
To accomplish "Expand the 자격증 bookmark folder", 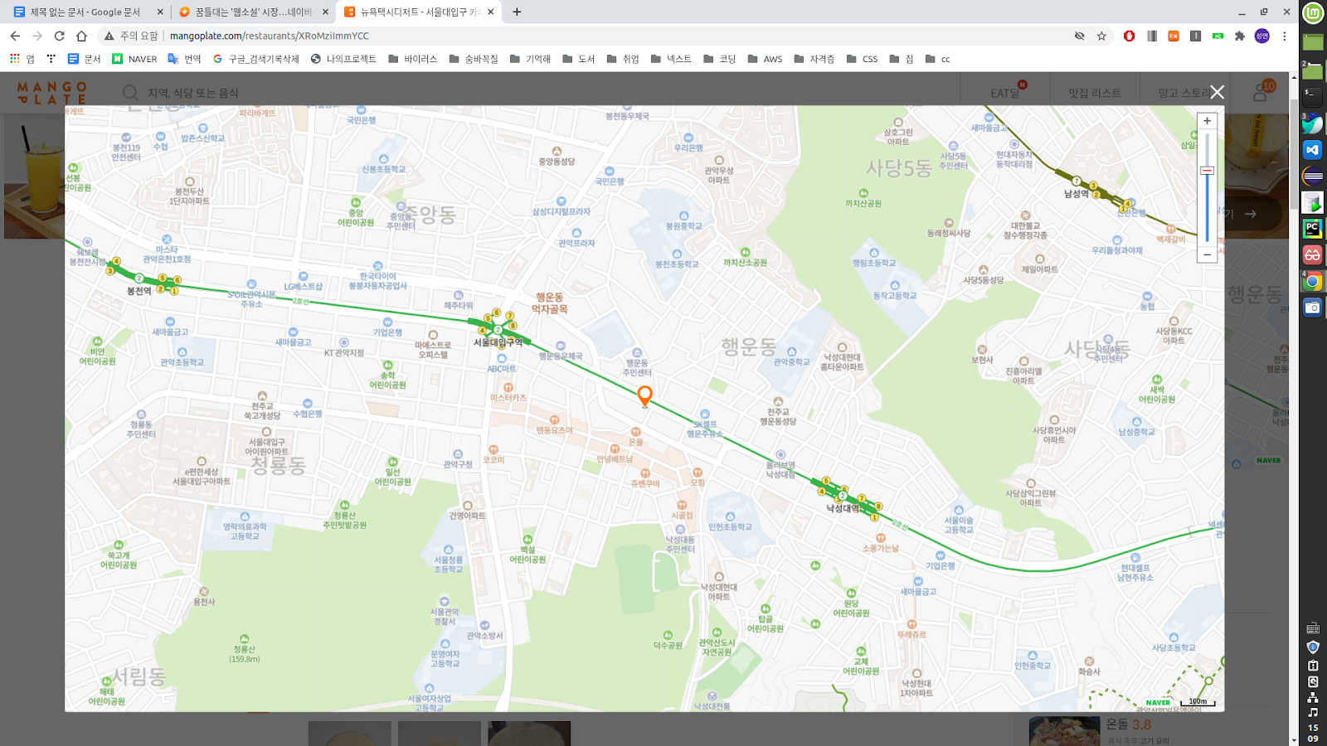I will [814, 59].
